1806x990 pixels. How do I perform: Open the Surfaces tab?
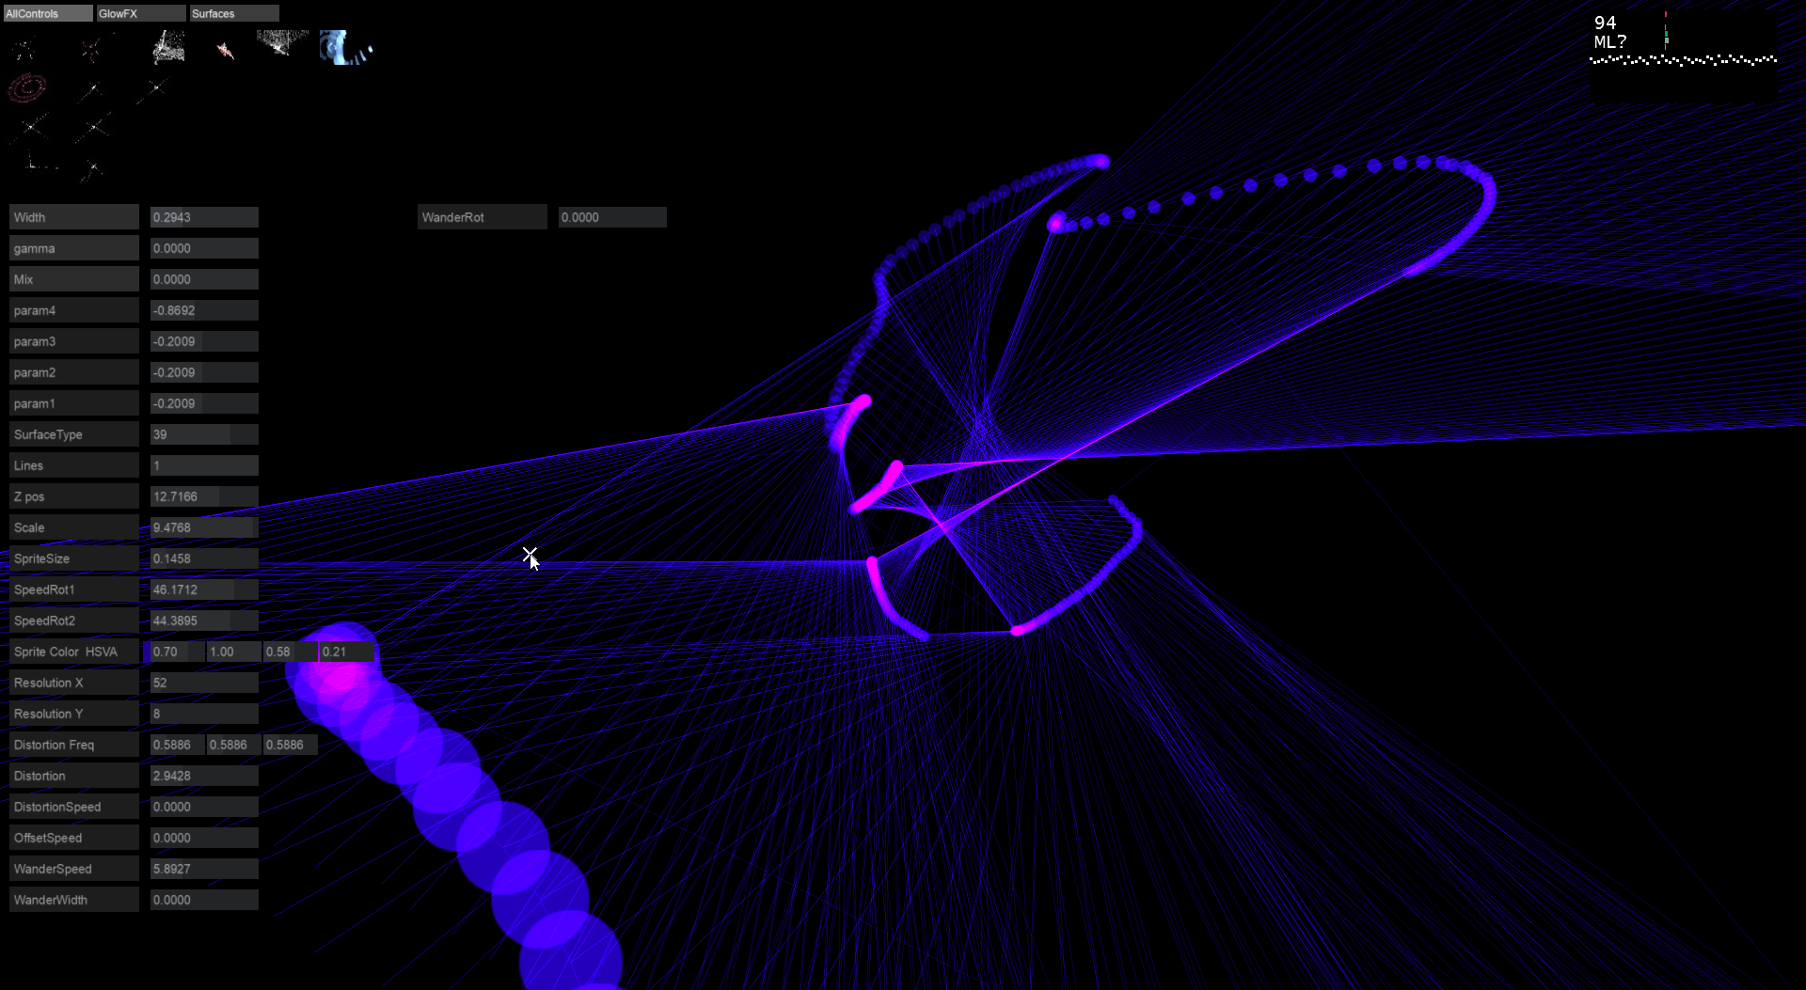234,13
